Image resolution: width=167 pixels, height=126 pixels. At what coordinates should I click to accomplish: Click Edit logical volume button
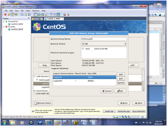point(121,78)
